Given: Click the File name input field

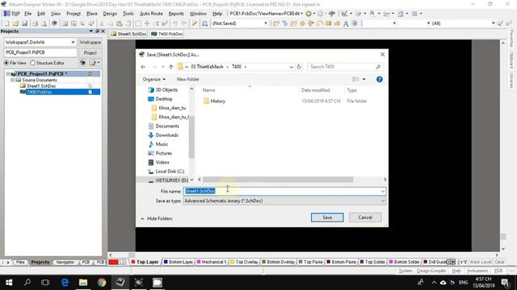Looking at the screenshot, I should pyautogui.click(x=284, y=191).
